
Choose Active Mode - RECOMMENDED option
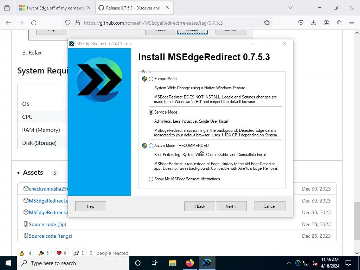[151, 146]
